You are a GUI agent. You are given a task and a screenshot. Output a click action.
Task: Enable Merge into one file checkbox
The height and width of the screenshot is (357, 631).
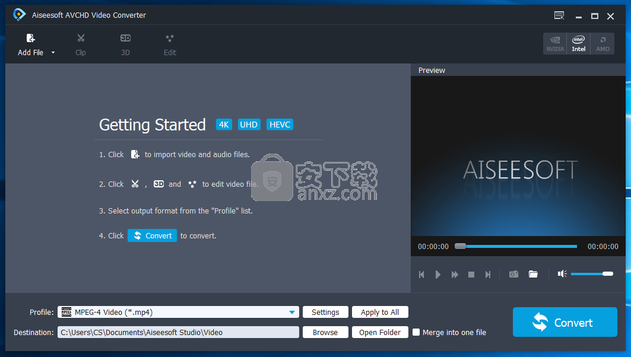click(416, 332)
